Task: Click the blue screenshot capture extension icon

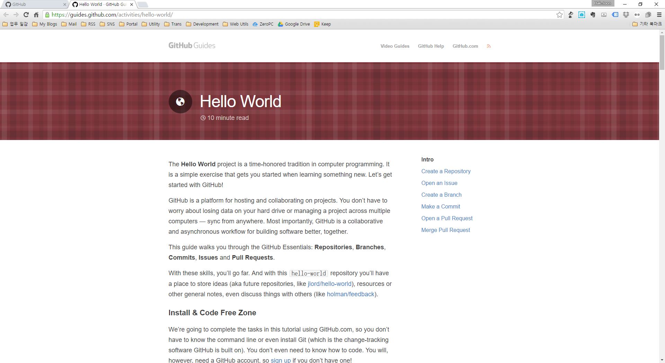Action: point(581,15)
